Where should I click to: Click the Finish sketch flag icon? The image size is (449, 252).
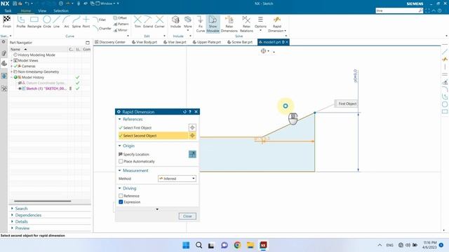pos(6,22)
